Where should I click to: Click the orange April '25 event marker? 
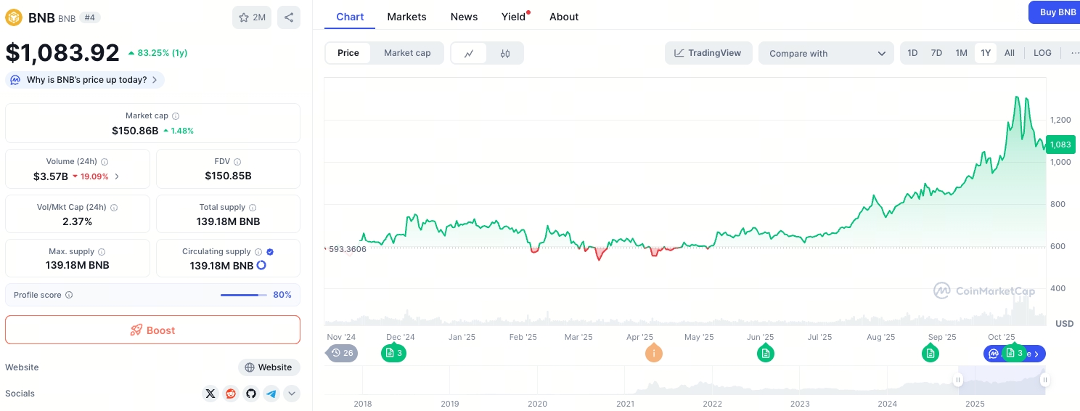pyautogui.click(x=654, y=354)
